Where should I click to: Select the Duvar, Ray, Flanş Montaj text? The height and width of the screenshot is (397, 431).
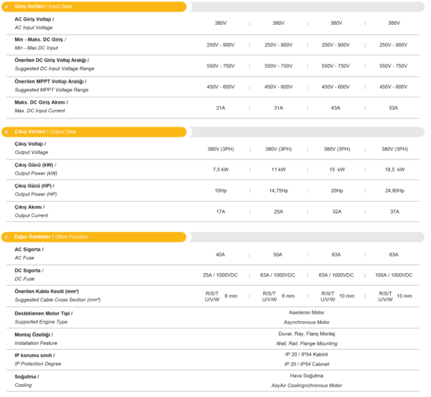[x=307, y=334]
